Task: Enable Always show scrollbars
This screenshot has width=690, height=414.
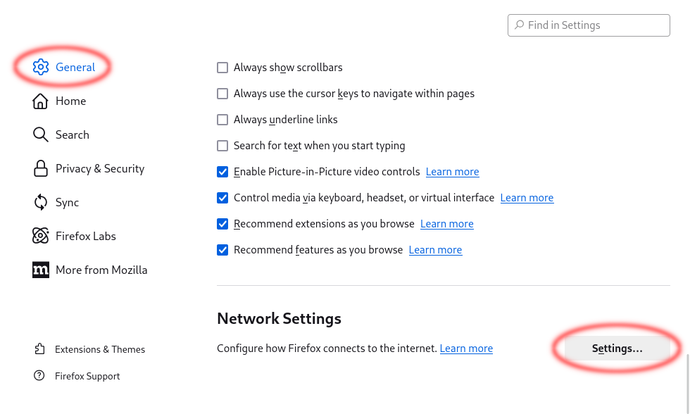Action: [x=222, y=68]
